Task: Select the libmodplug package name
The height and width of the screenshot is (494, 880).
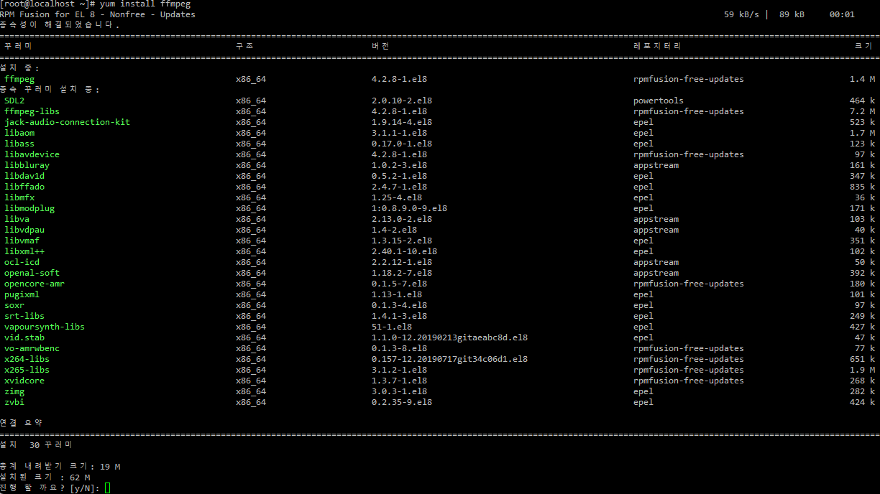Action: coord(29,208)
